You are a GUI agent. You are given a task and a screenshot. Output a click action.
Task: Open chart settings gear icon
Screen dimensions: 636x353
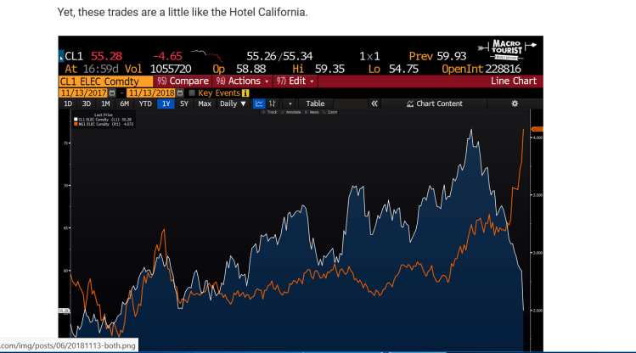(514, 104)
